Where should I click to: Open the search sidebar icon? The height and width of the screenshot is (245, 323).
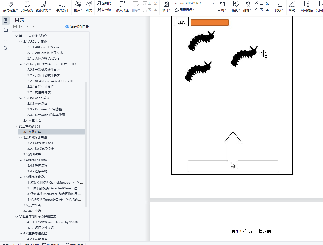[x=6, y=48]
